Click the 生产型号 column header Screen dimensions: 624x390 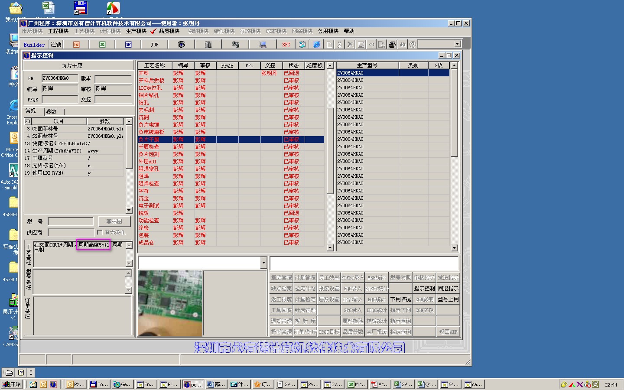(367, 65)
